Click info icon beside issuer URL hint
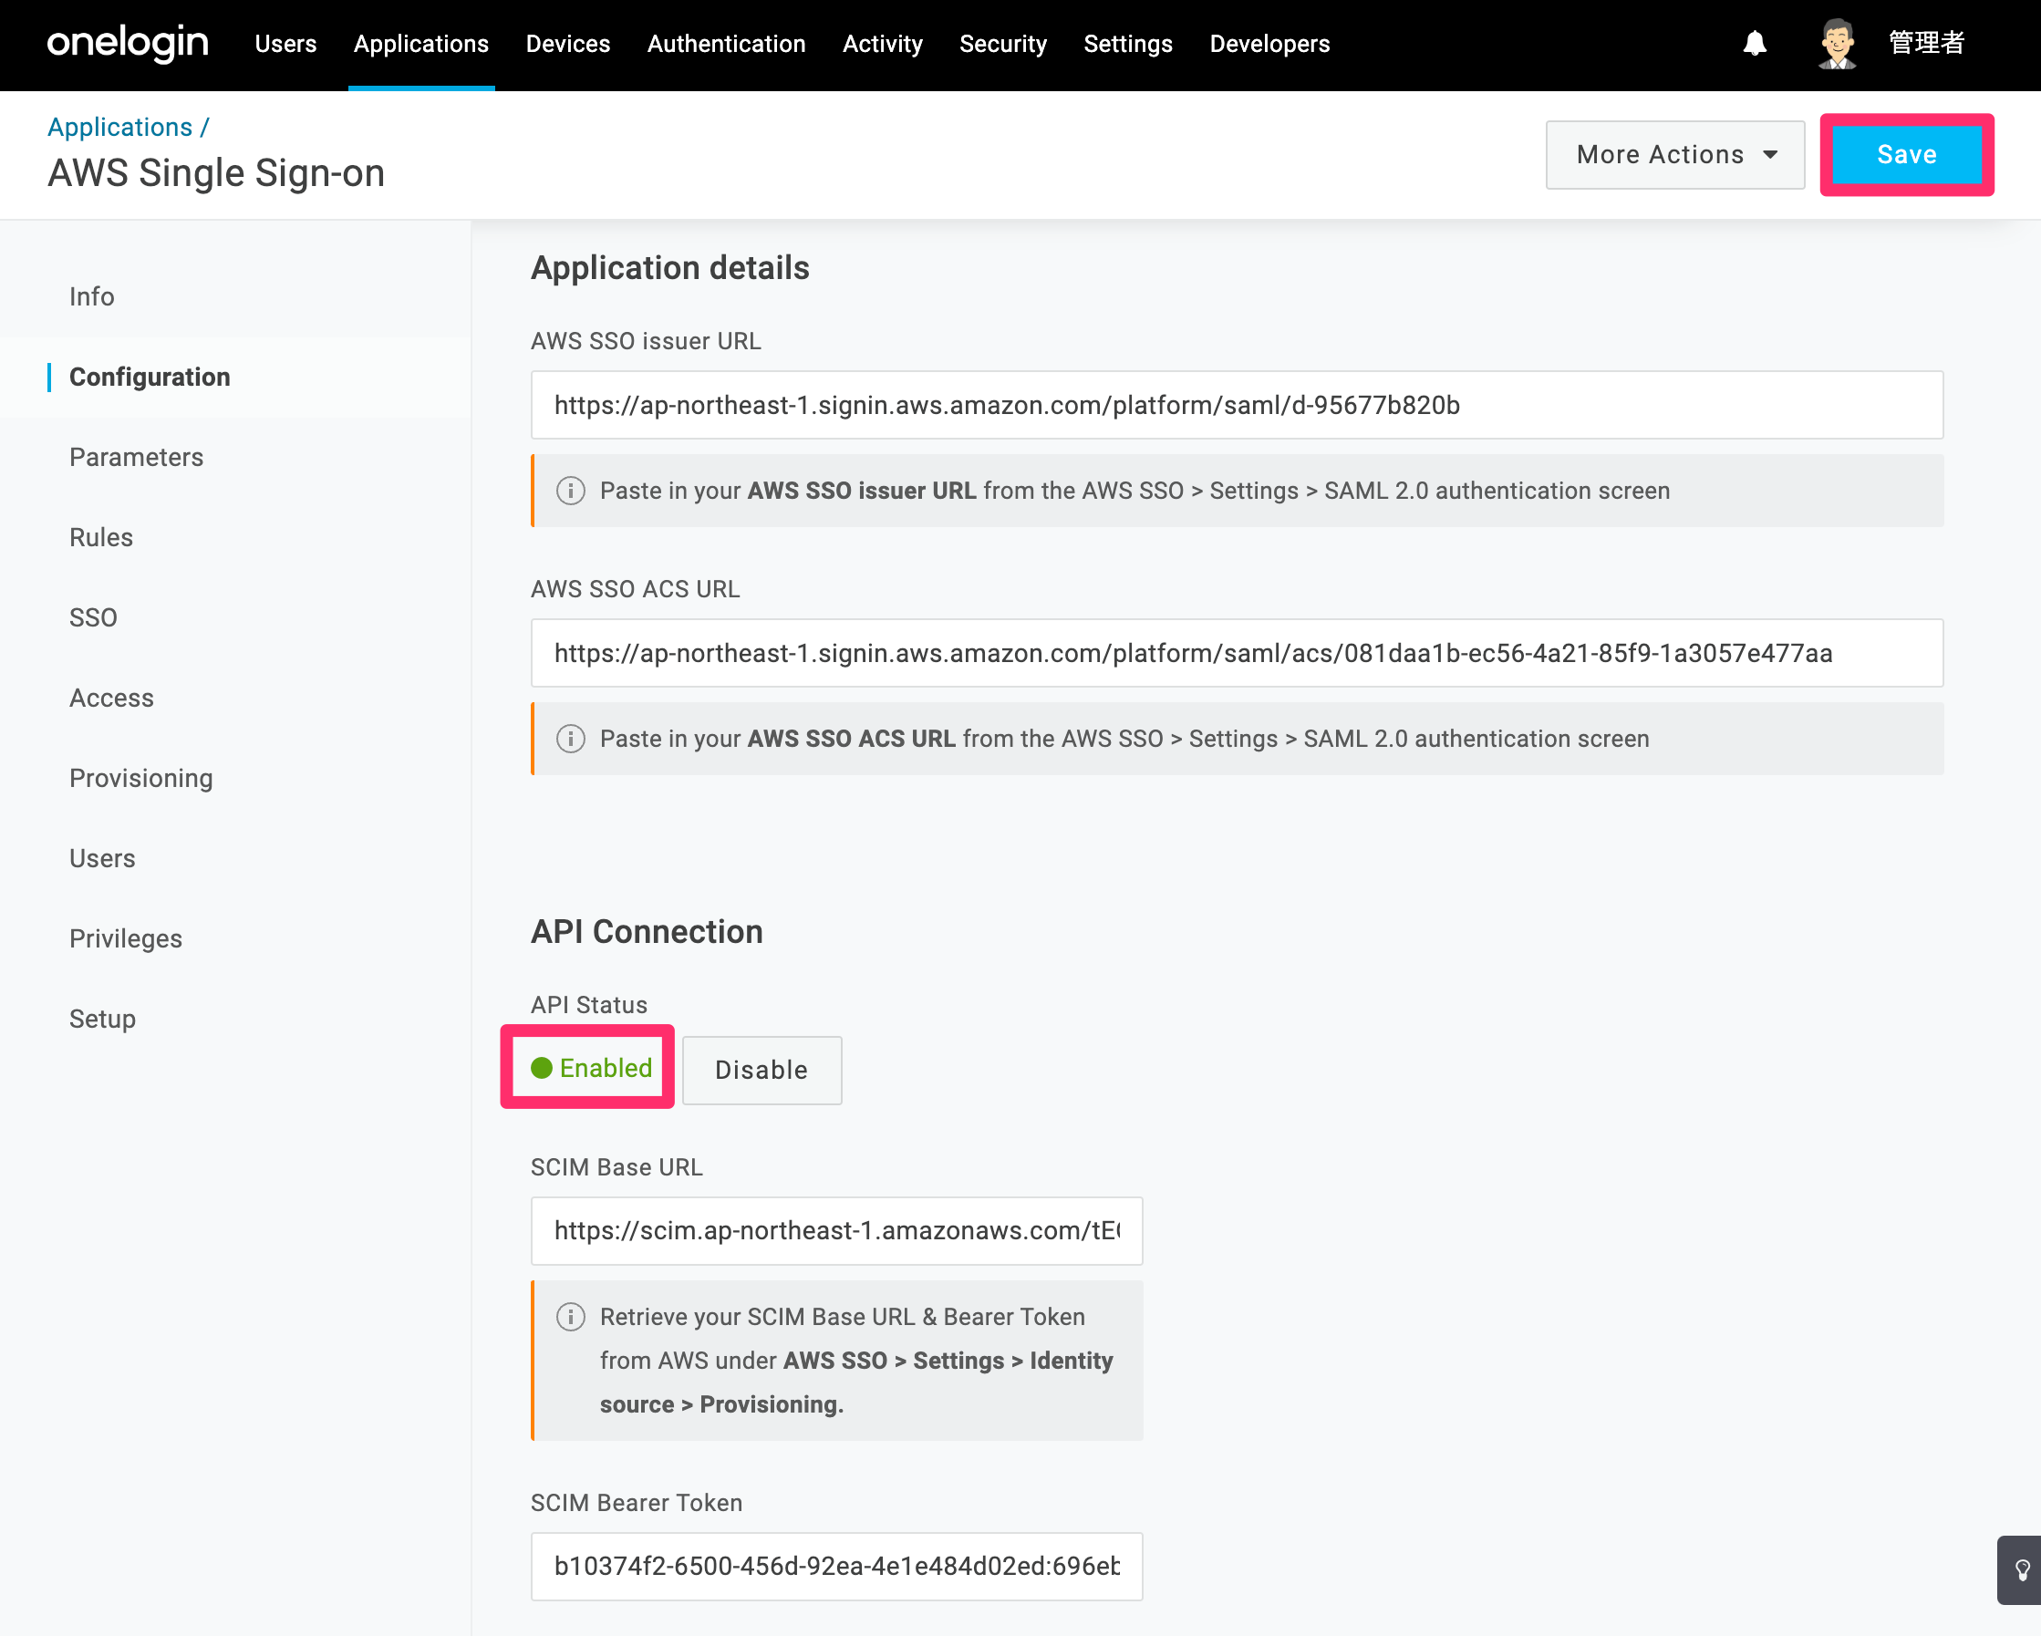Viewport: 2041px width, 1636px height. (570, 491)
